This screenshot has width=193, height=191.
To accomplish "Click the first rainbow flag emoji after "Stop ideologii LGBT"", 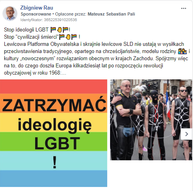I will [53, 30].
